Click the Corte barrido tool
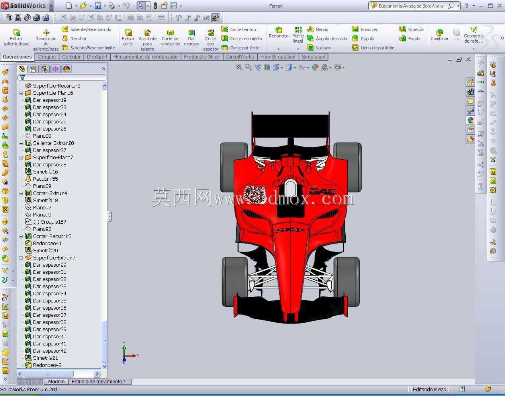 click(239, 29)
